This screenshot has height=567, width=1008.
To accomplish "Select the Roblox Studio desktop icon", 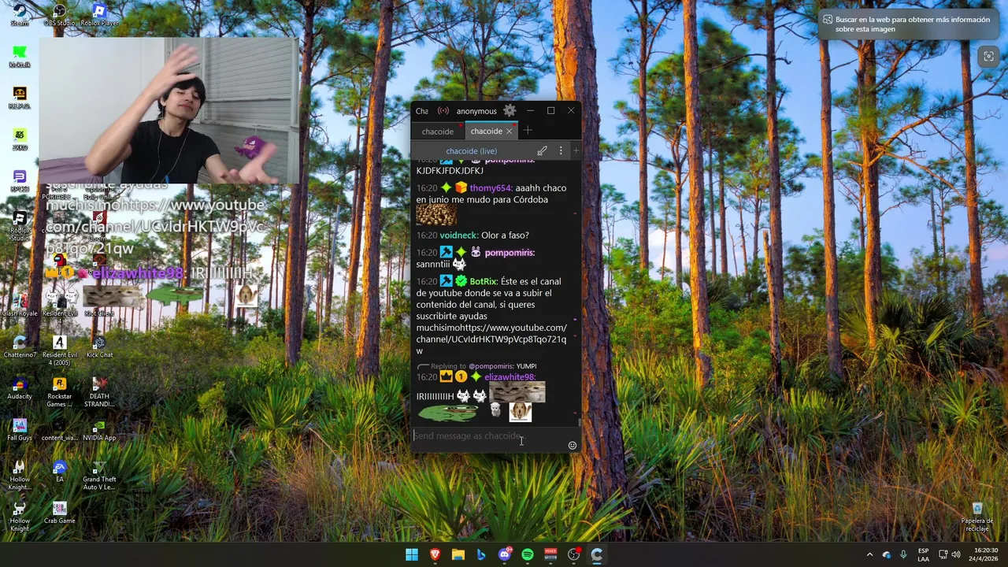I will click(20, 227).
